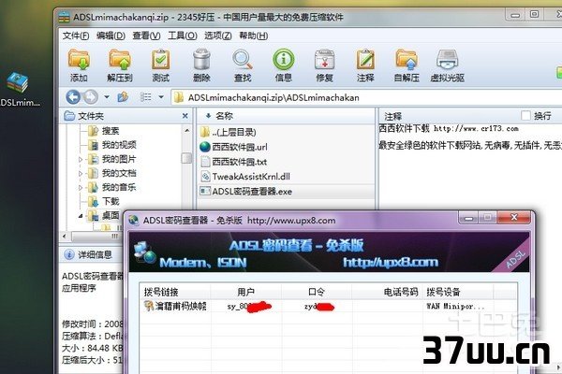This screenshot has height=374, width=562.
Task: Close the 文件夹 folder pane
Action: [x=185, y=116]
